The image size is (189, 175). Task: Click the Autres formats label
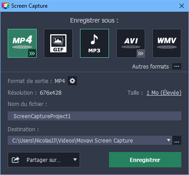point(151,66)
